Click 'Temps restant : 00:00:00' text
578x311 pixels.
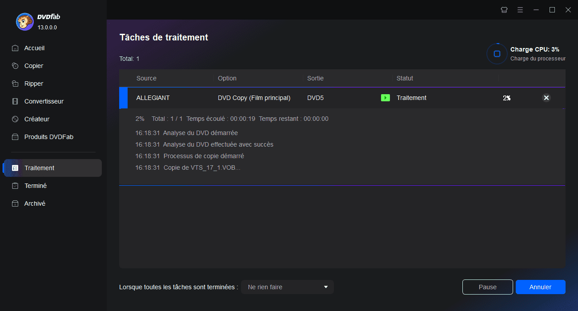(293, 119)
